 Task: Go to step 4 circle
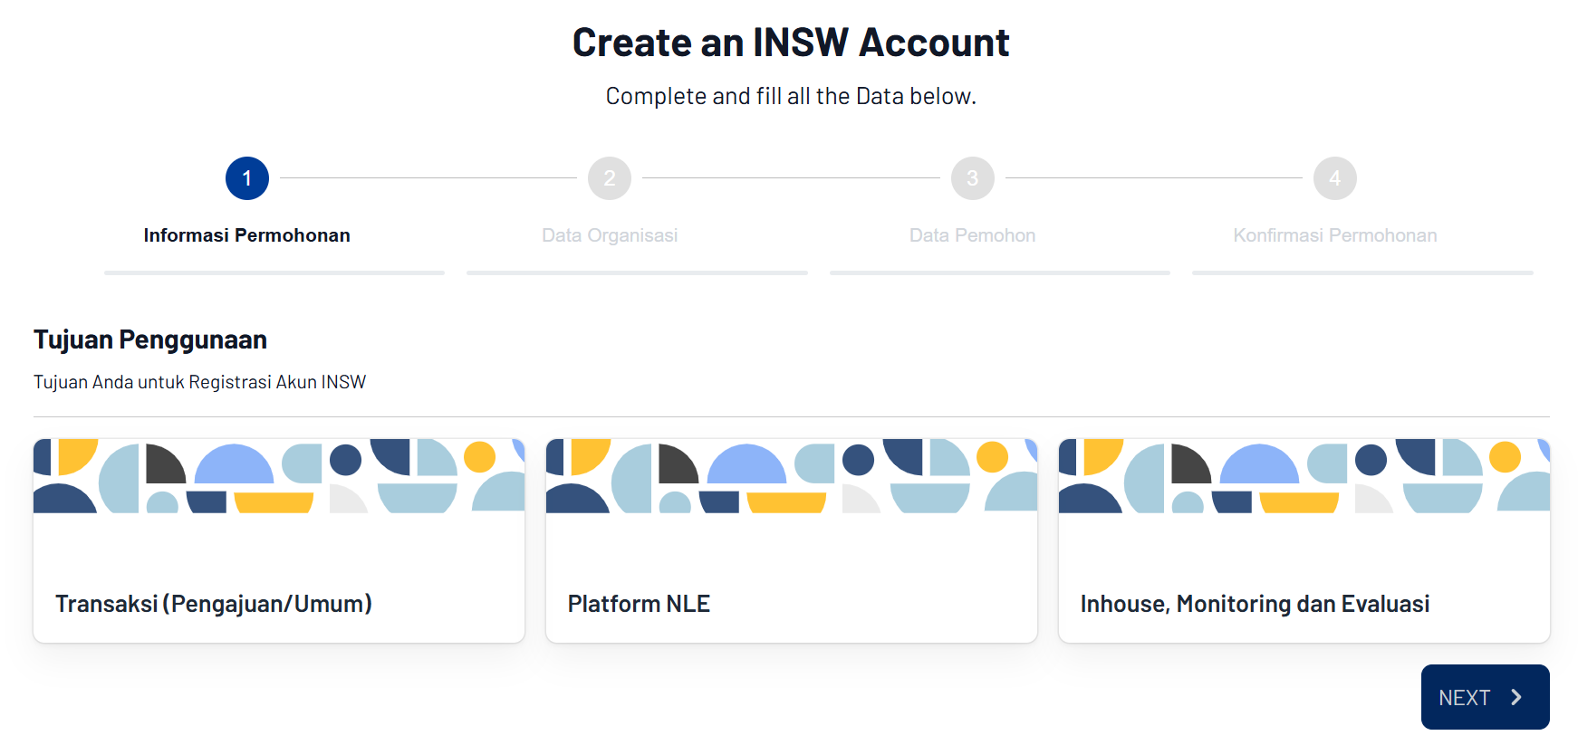point(1334,178)
